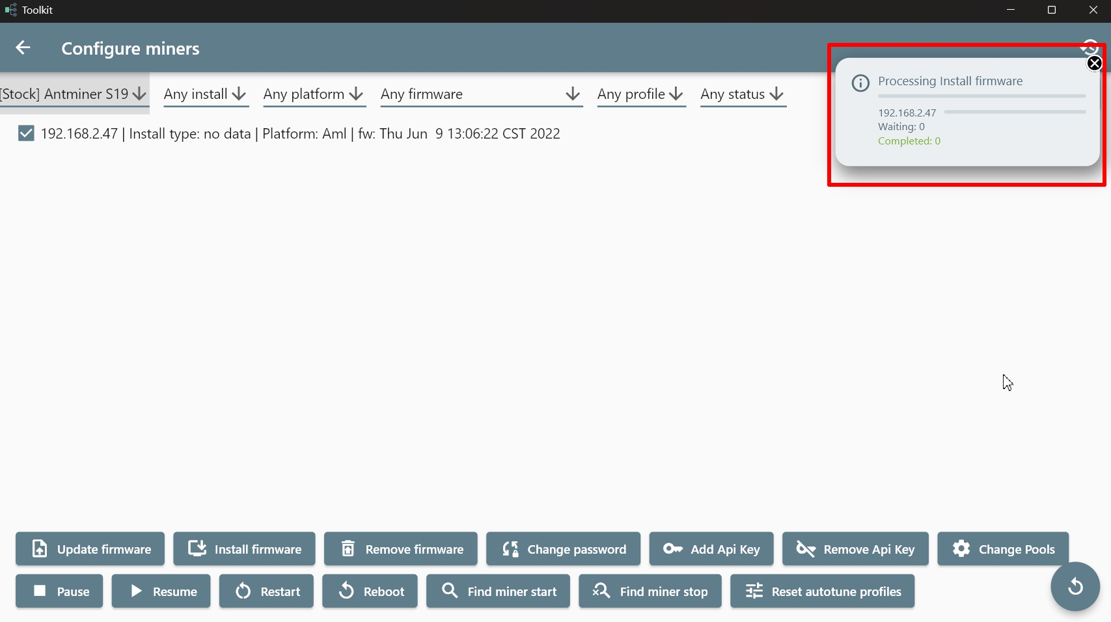
Task: Close the Toolkit window
Action: 1093,10
